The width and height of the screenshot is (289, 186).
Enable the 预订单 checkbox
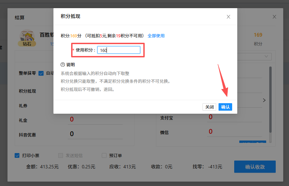pos(104,155)
